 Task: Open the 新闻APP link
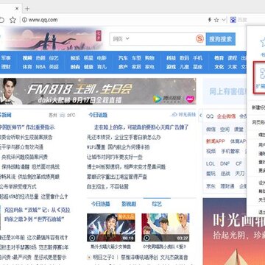(216, 141)
